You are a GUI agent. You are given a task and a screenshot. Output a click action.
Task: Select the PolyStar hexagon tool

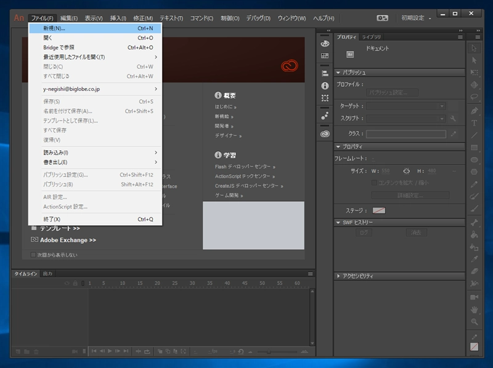[474, 172]
